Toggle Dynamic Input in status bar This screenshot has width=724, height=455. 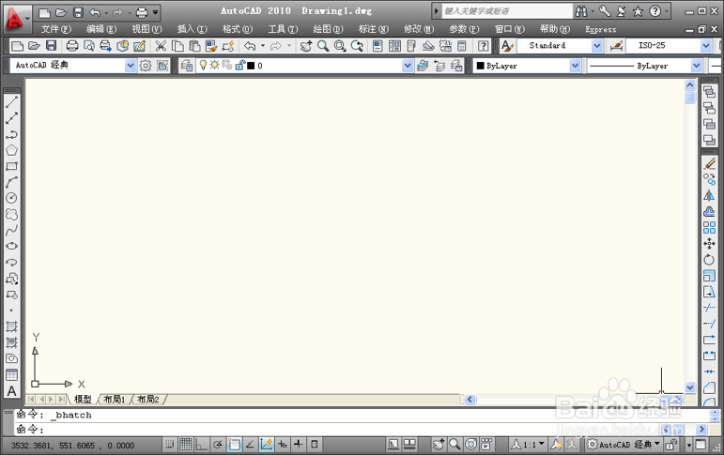pyautogui.click(x=282, y=445)
